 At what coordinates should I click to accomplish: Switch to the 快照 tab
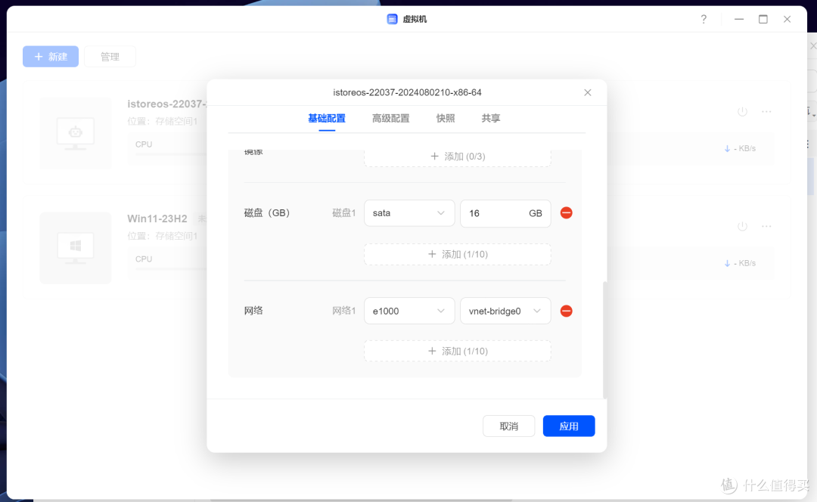[x=446, y=119]
